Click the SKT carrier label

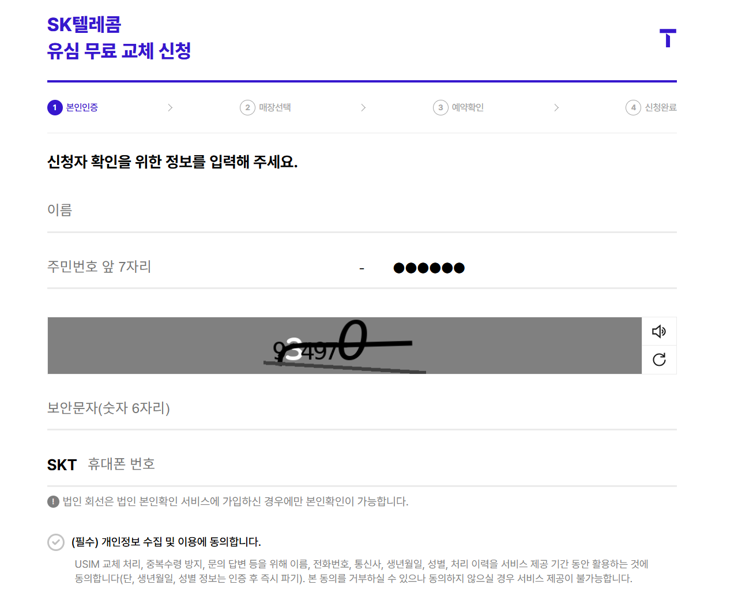pos(62,465)
